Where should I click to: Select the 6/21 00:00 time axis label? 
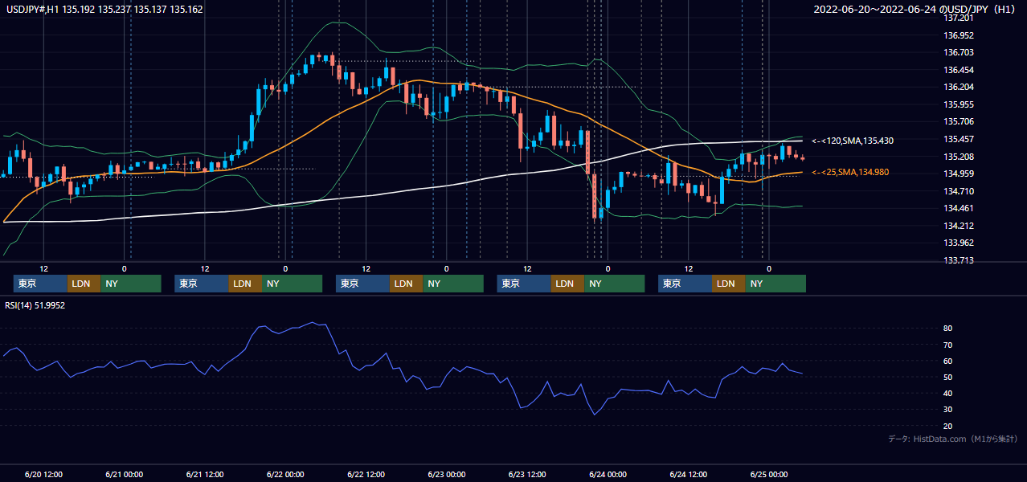(125, 474)
